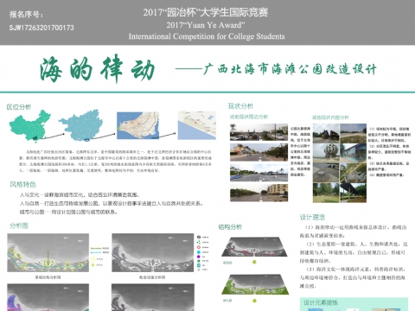Open the street photo with tan apartment block
Screen dimensions: 415x311
point(259,193)
